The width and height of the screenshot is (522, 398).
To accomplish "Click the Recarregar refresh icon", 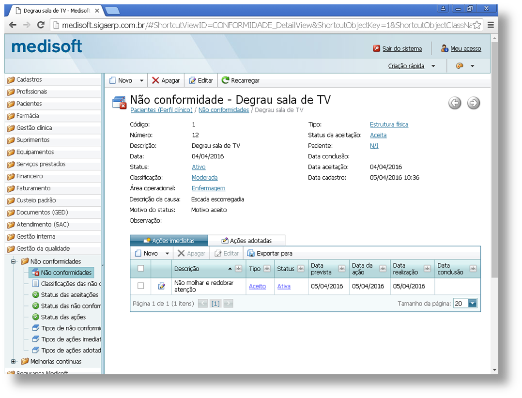I will tap(225, 80).
